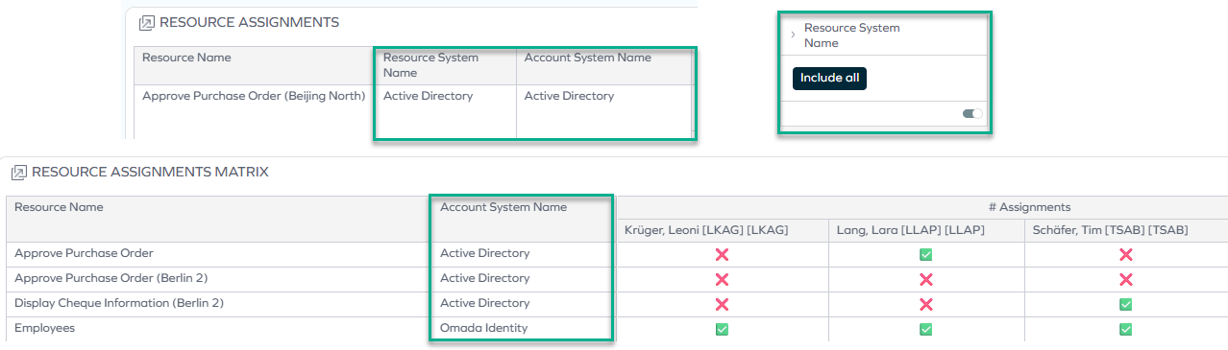Select Display Cheque Information (Berlin 2) row name
1228x350 pixels.
pyautogui.click(x=119, y=304)
